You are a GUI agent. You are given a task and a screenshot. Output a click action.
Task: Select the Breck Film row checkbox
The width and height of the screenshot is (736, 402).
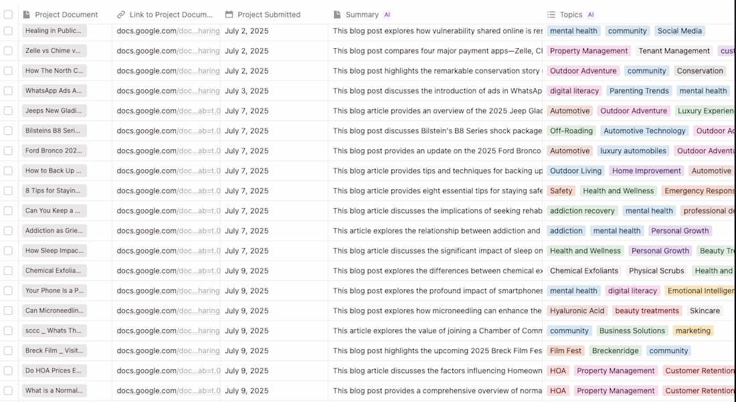click(x=8, y=350)
